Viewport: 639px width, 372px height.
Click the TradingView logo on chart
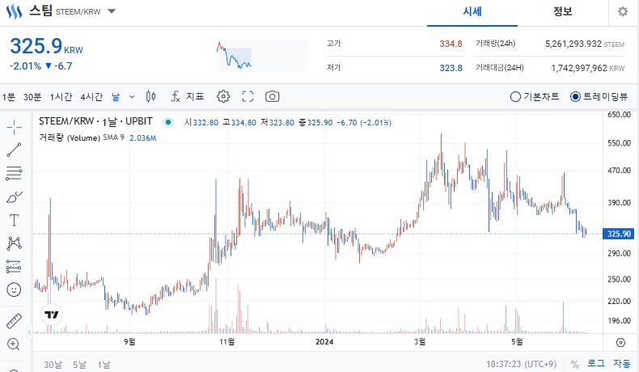pos(51,315)
